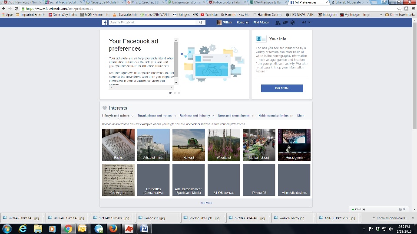
Task: Select Old English interest thumbnail
Action: coord(118,180)
